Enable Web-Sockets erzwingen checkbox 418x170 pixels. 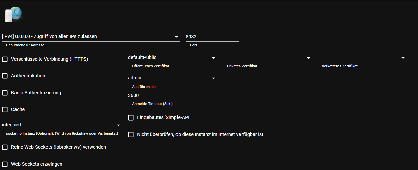click(x=5, y=164)
